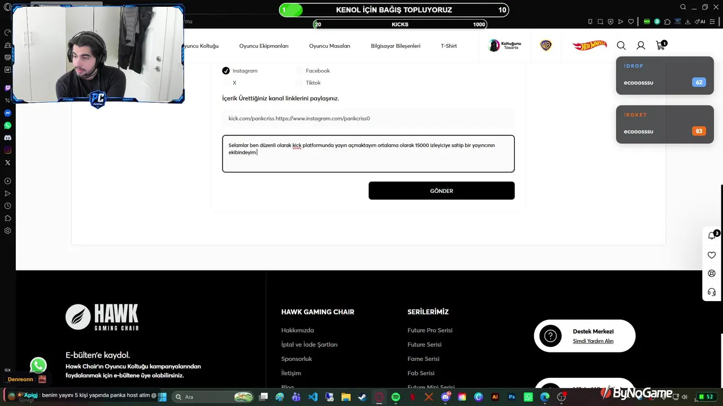723x406 pixels.
Task: Click the Şimdi Yardım Alın link
Action: (593, 341)
